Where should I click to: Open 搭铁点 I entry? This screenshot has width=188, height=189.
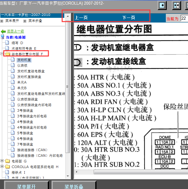click(18, 172)
